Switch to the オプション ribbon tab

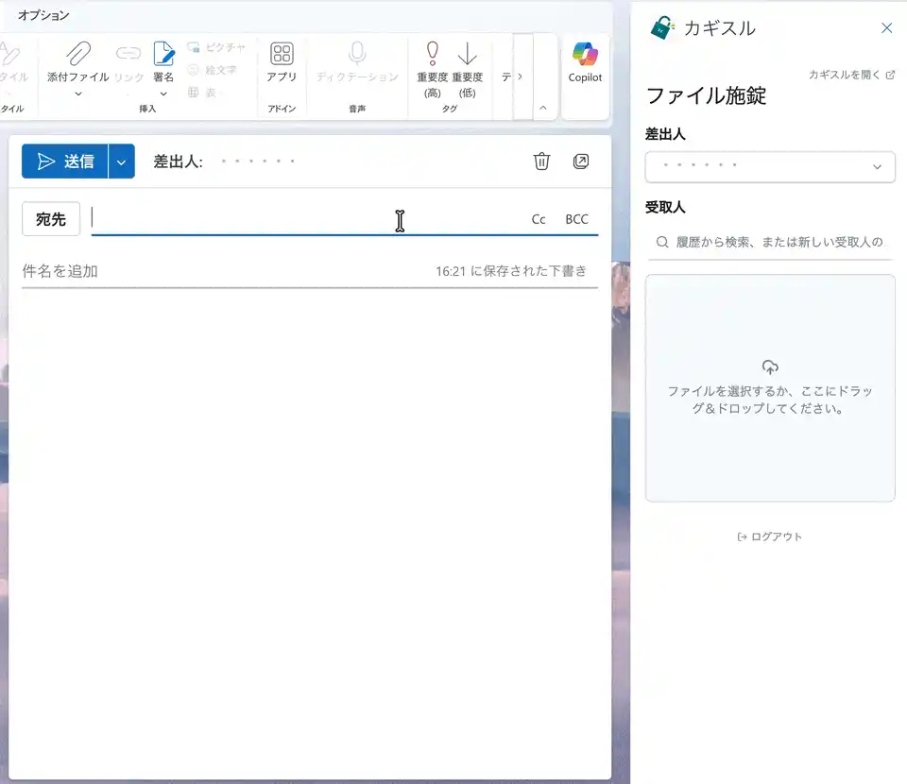[43, 15]
